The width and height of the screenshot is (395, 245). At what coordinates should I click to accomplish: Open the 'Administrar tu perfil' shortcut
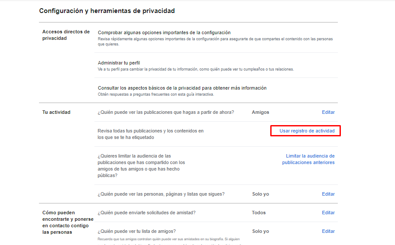tap(119, 63)
